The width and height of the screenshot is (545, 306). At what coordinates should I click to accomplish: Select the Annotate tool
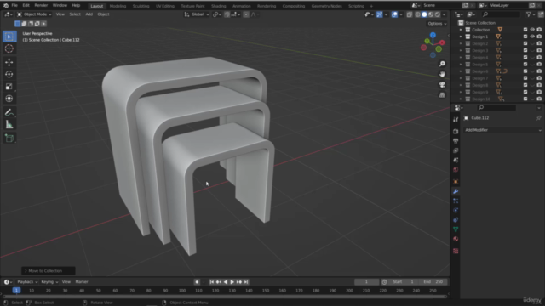9,112
